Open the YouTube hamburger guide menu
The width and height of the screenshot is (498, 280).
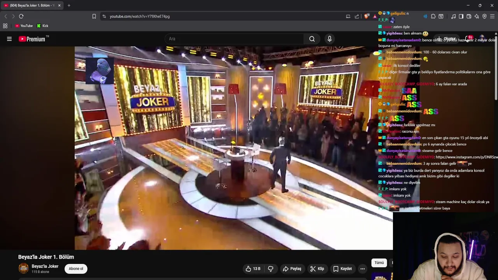9,39
